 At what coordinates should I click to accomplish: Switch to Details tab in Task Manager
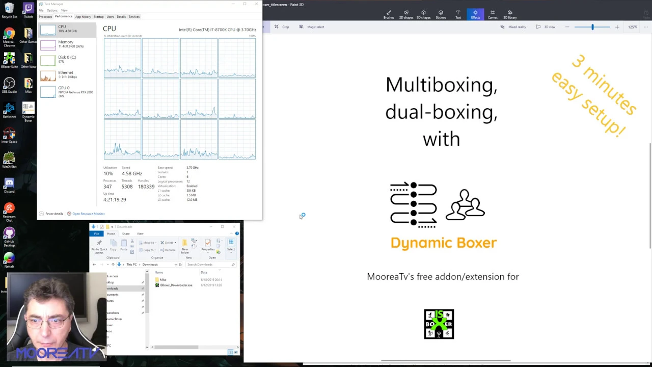click(121, 17)
